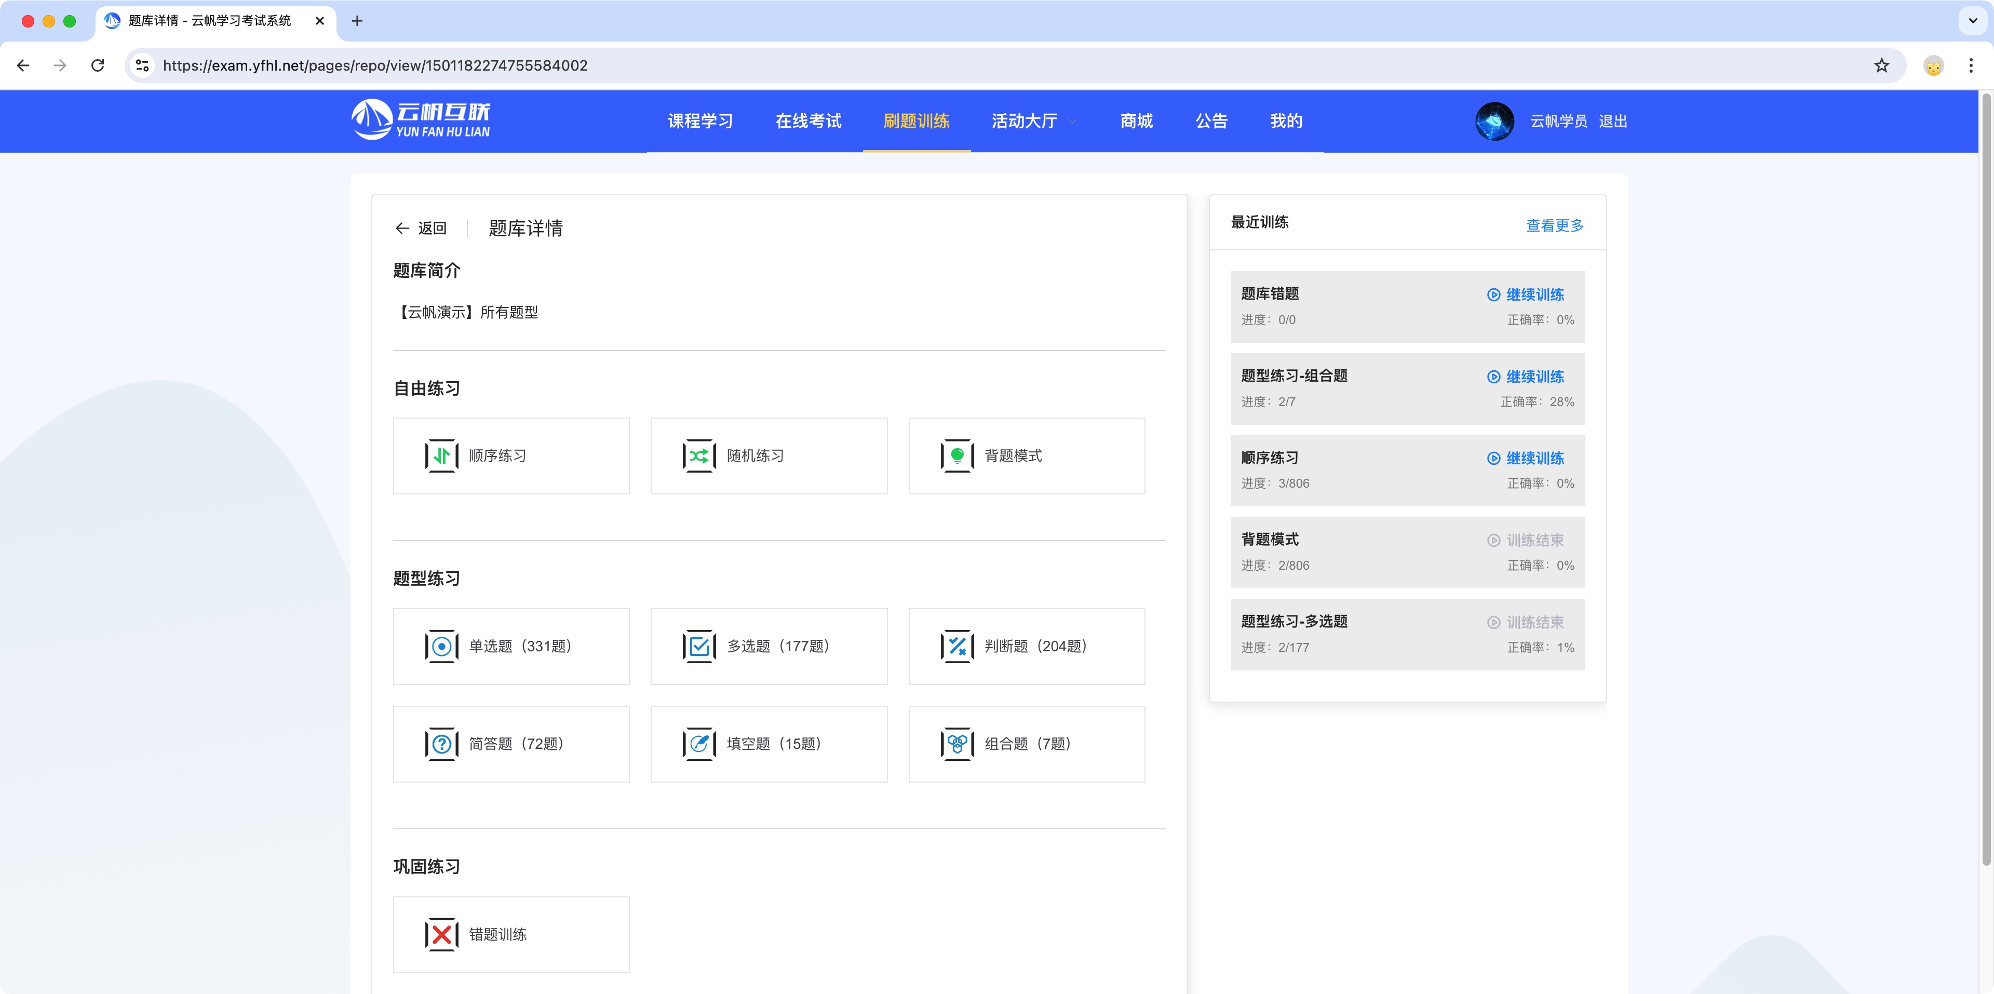Click 正确率: 28% text
The height and width of the screenshot is (994, 1994).
1537,402
